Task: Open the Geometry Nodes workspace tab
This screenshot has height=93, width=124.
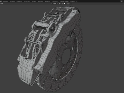Action: [64, 1]
